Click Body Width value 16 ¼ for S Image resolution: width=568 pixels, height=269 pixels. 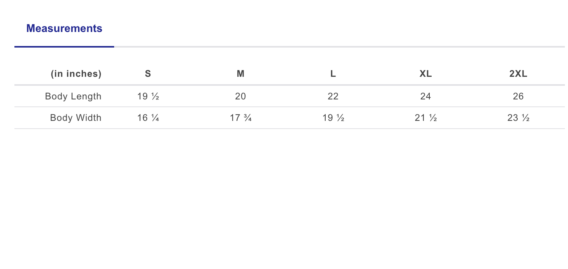tap(148, 118)
